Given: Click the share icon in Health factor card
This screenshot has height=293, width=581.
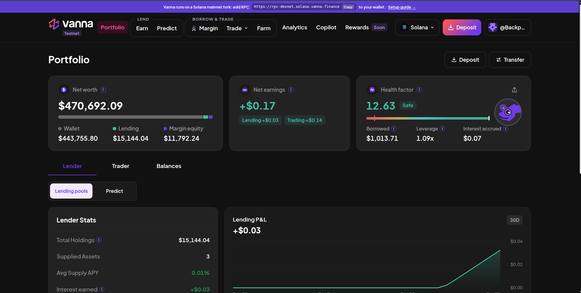Looking at the screenshot, I should click(x=514, y=90).
